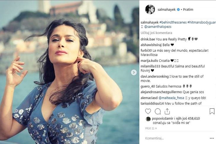216x144 pixels.
Task: Open the salmahayek username in the header
Action: point(167,9)
